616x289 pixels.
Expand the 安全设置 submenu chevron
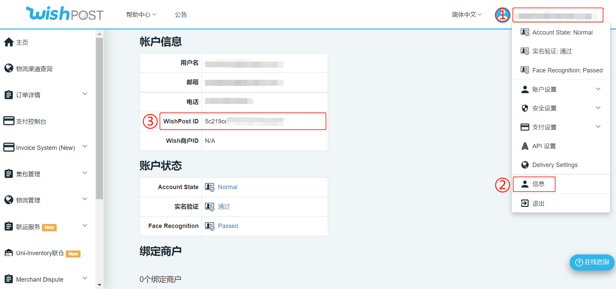(598, 108)
